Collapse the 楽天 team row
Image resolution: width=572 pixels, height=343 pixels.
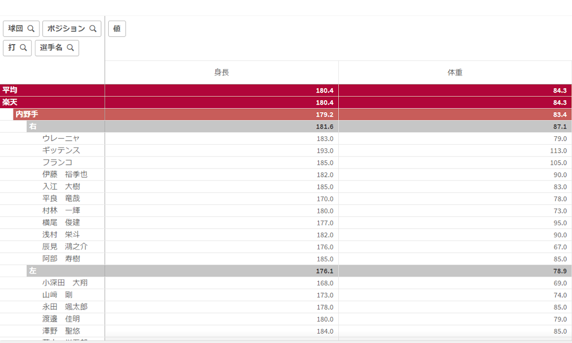(x=10, y=102)
